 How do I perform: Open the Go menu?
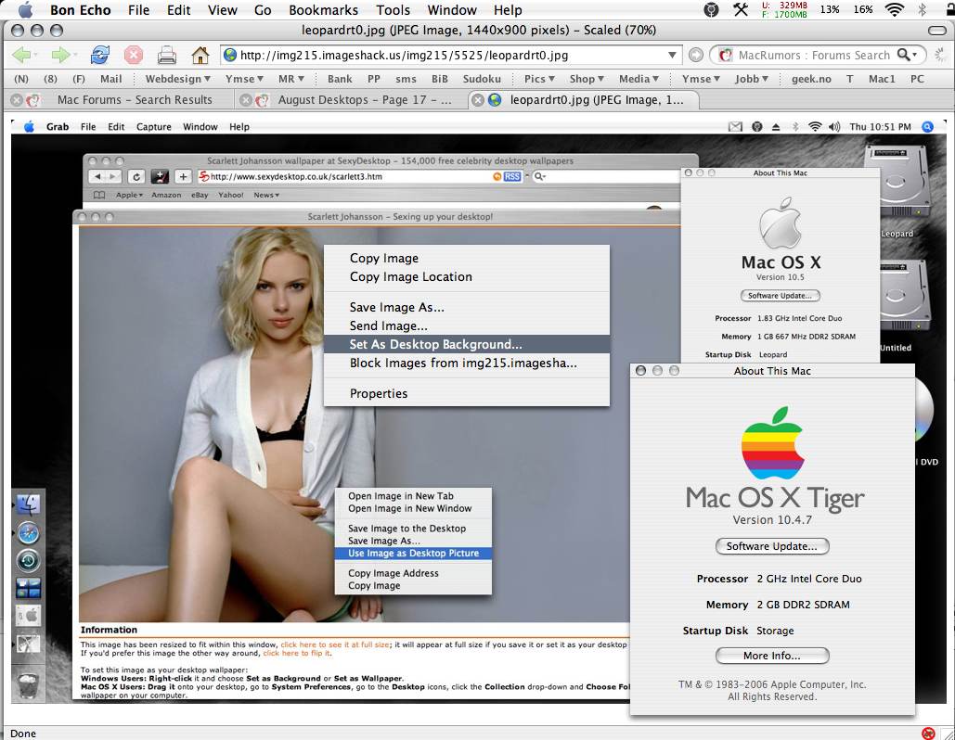click(x=263, y=10)
